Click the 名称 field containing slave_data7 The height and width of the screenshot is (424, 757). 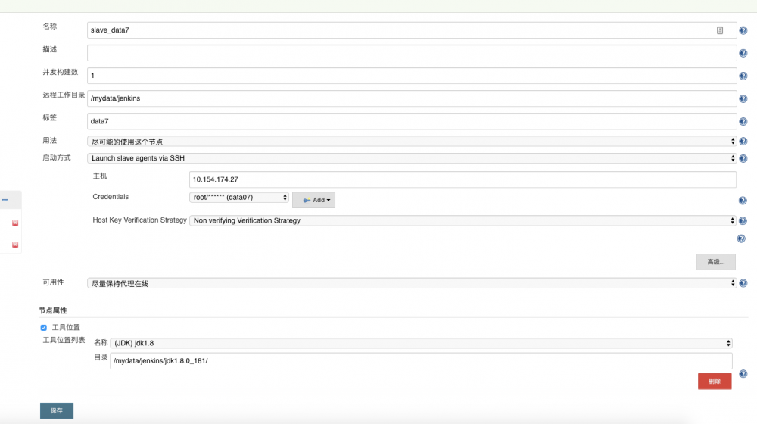coord(412,30)
